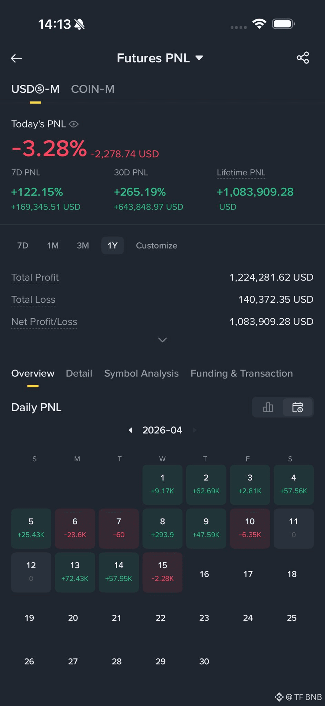325x706 pixels.
Task: Select the 3M time range
Action: (83, 245)
